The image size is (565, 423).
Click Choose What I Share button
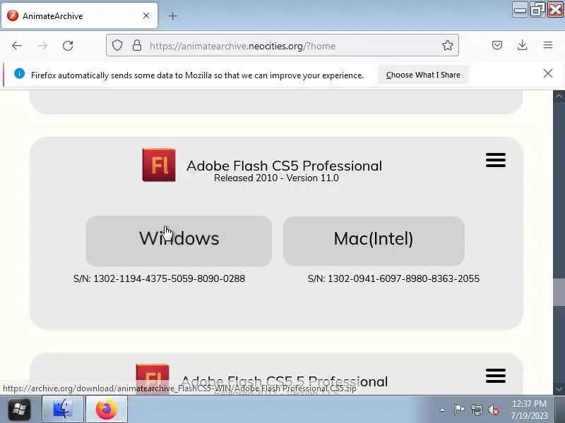(423, 75)
